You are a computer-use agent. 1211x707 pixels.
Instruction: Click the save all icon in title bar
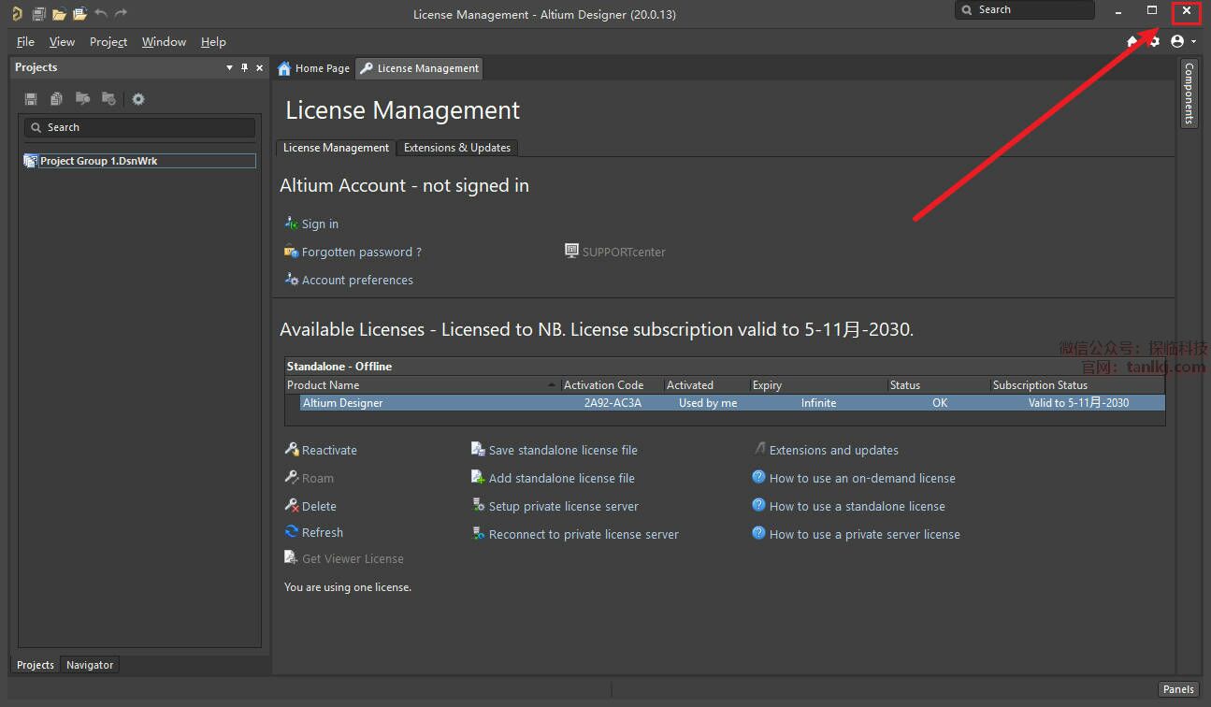pos(38,13)
